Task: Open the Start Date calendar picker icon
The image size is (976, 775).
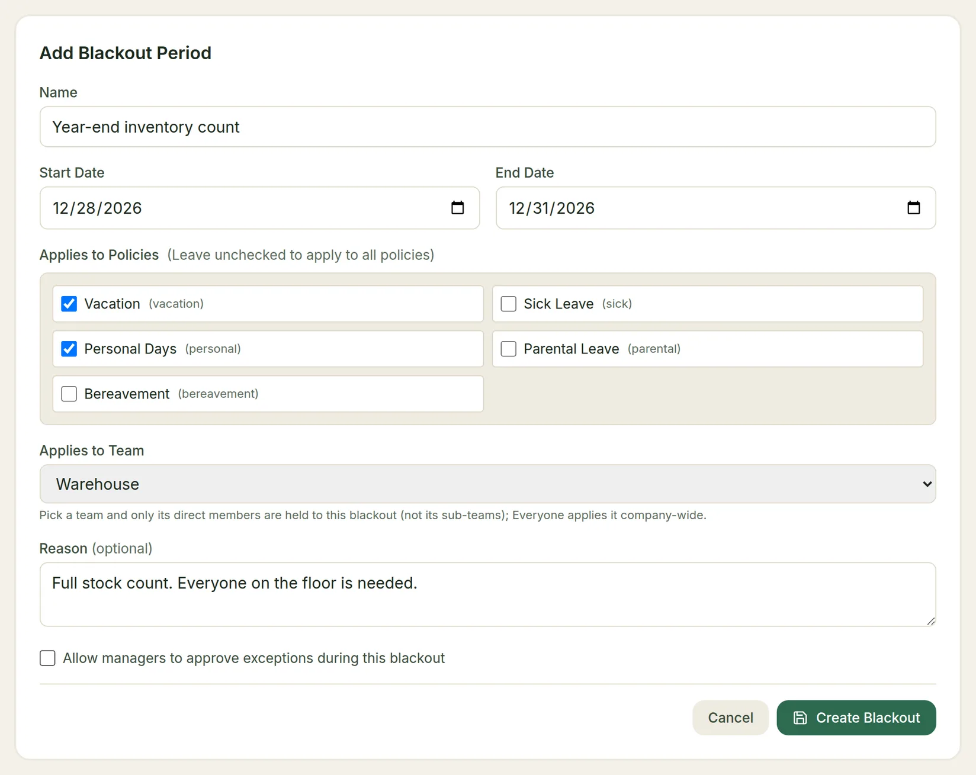Action: point(457,208)
